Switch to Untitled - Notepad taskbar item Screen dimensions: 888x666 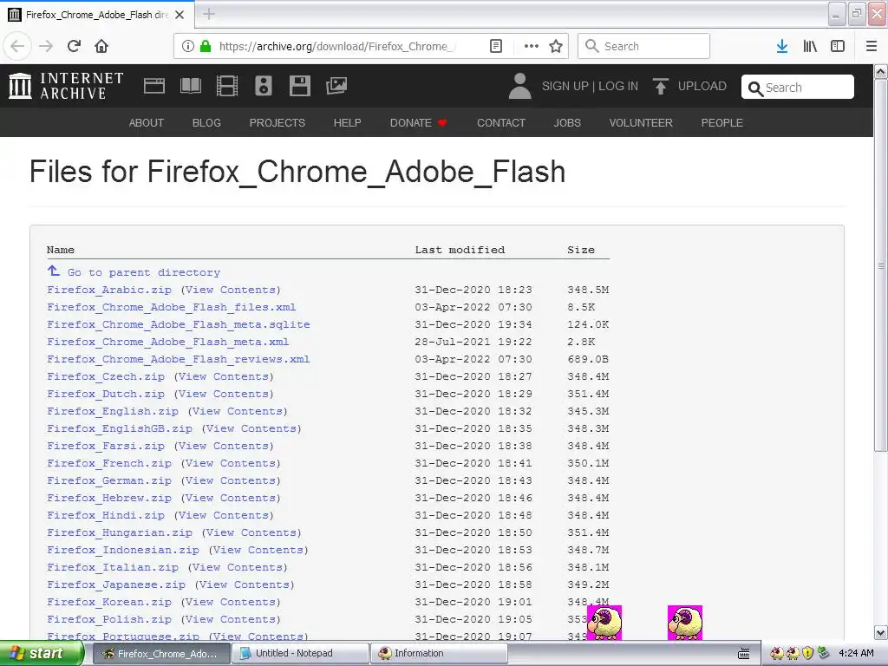[299, 654]
